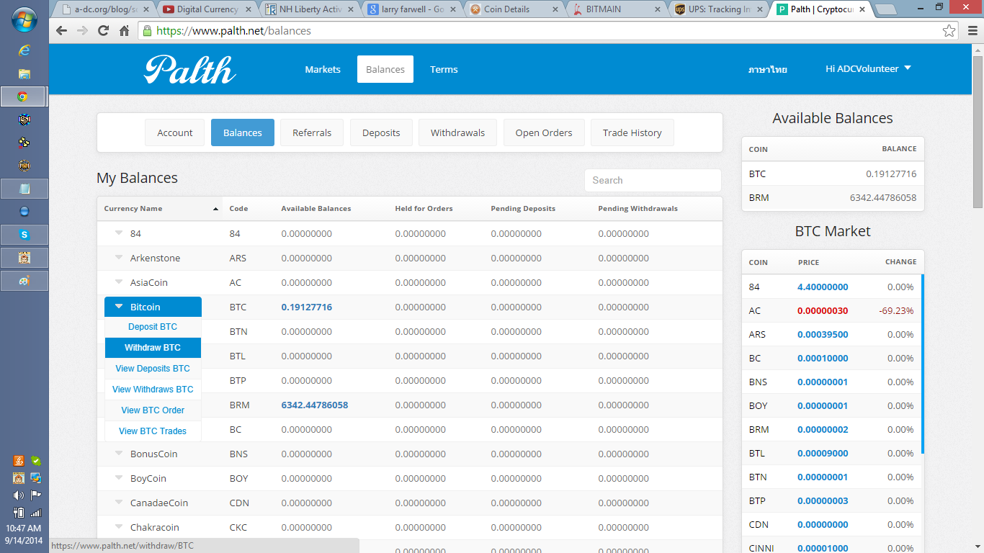Viewport: 984px width, 553px height.
Task: Open the volume speaker tray icon
Action: pos(19,495)
